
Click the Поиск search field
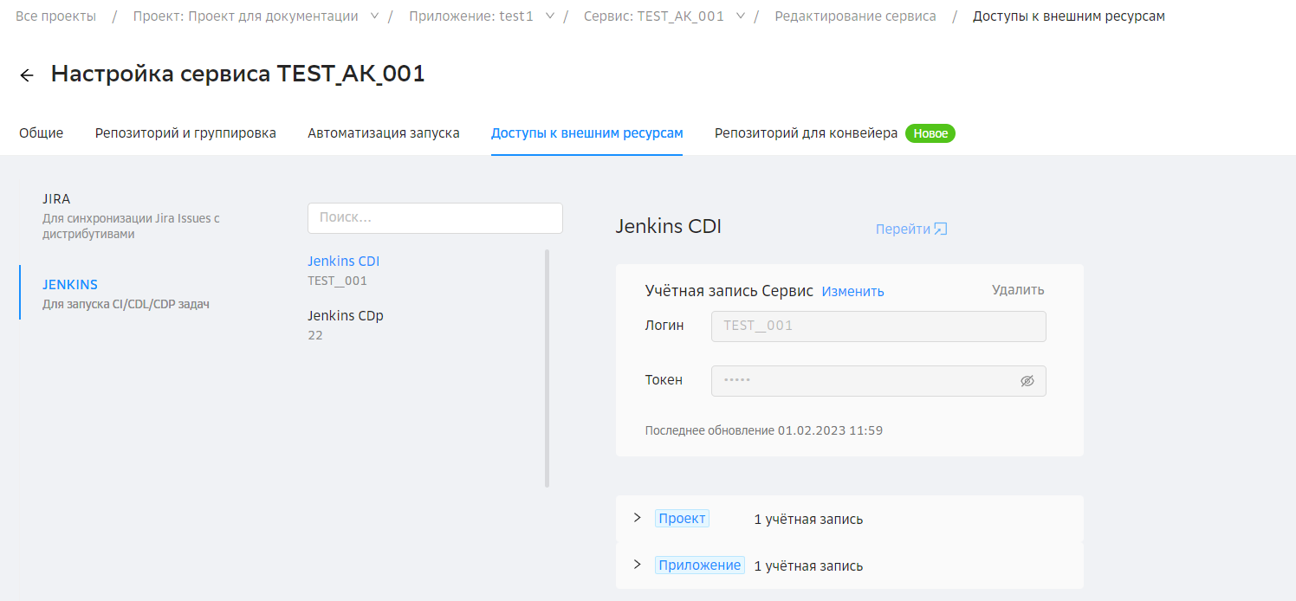tap(435, 218)
